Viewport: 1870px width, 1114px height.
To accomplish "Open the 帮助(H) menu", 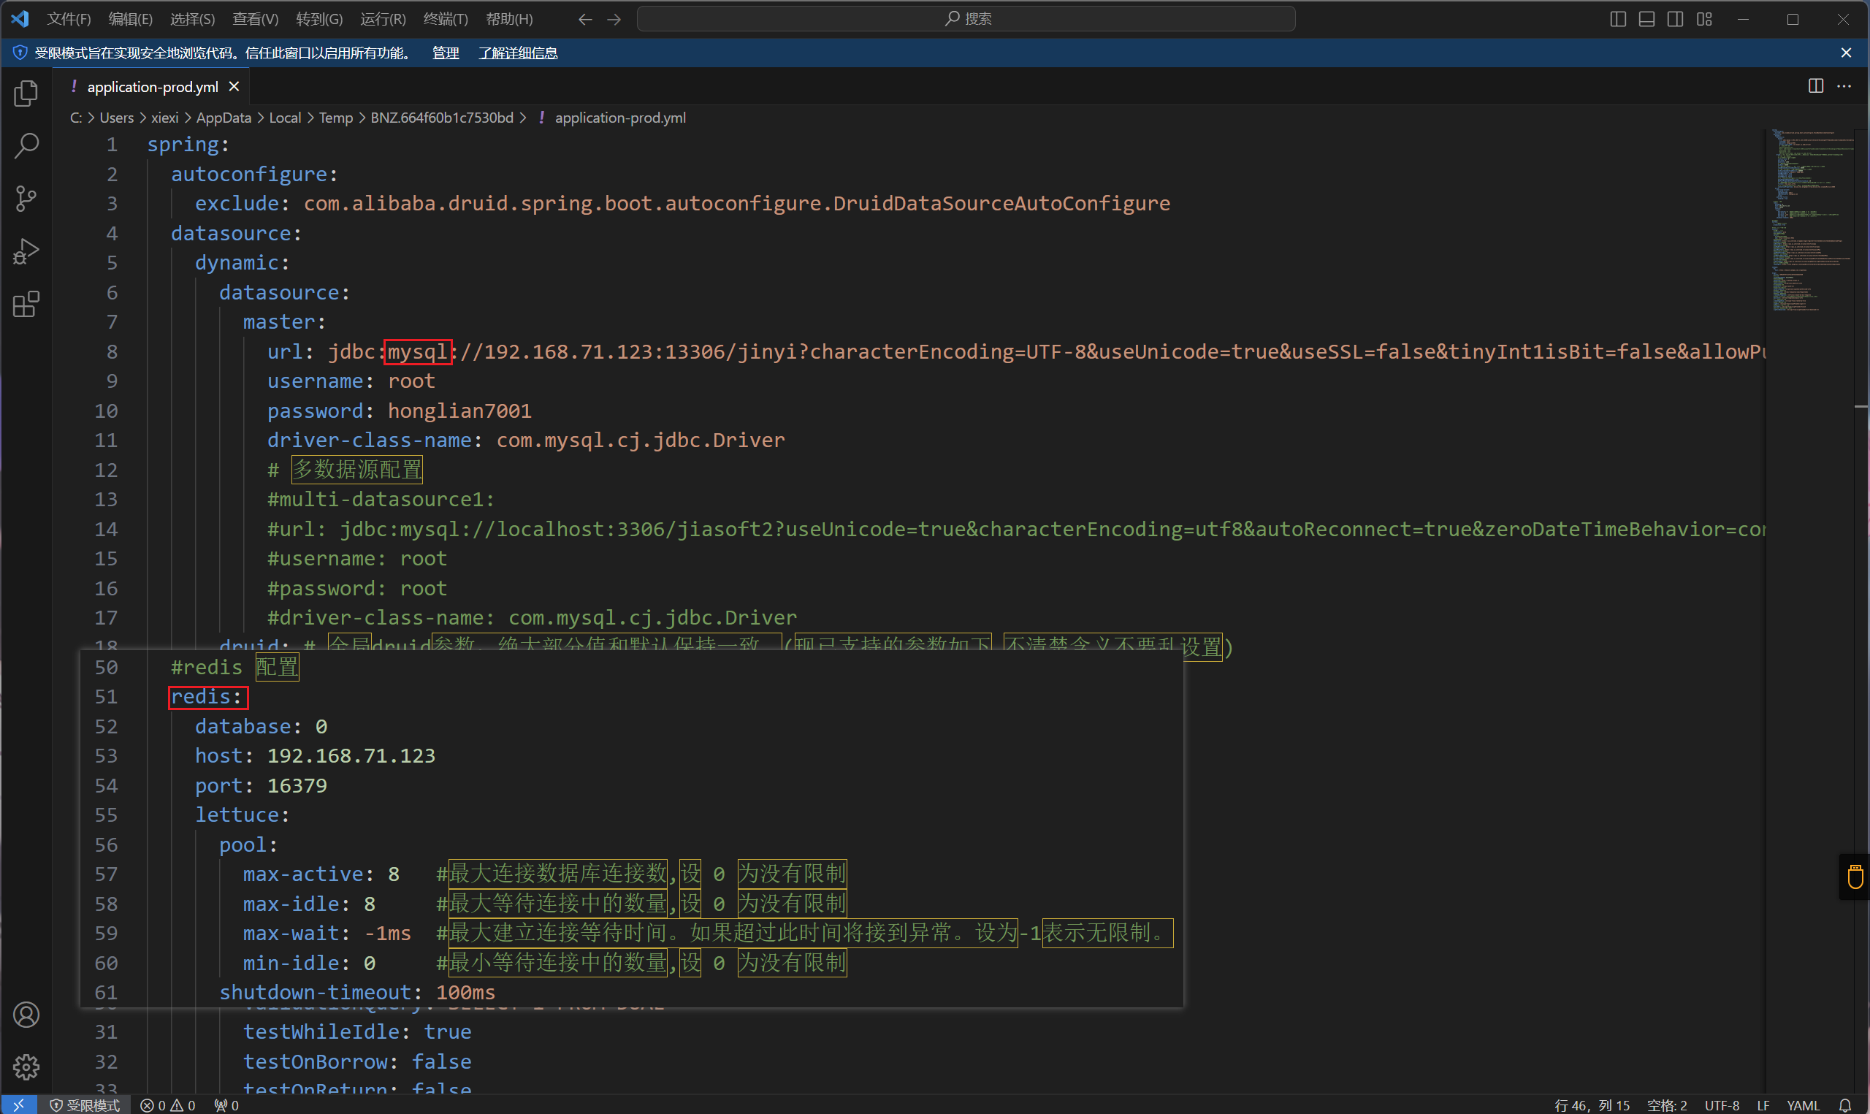I will [x=510, y=19].
